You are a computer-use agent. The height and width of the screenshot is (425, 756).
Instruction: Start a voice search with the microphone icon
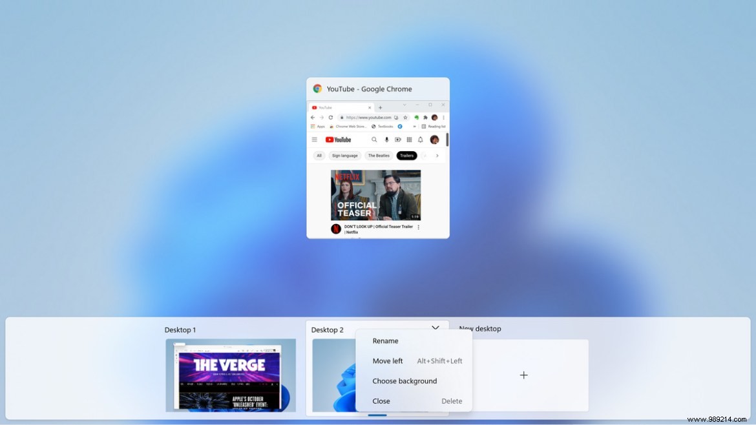387,140
